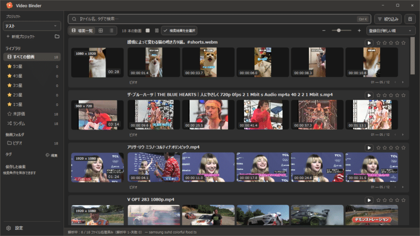Open アリサ・リウ scene at 00:00:11.0
The image size is (420, 236).
click(x=208, y=167)
